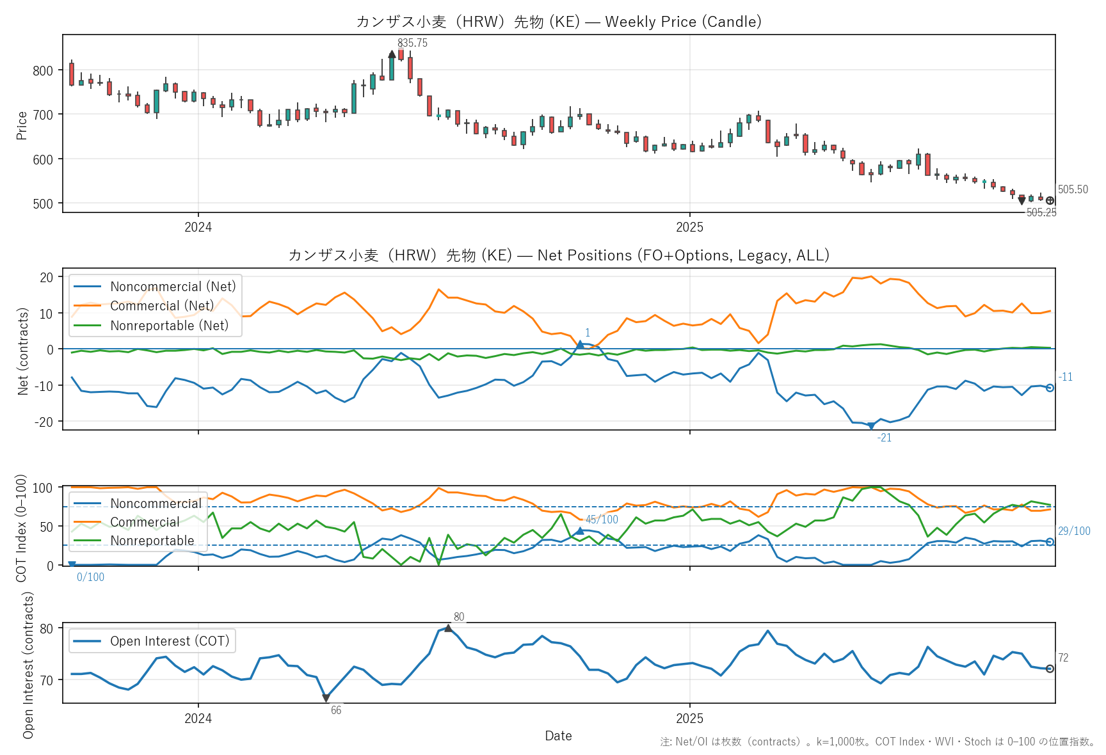Click the Date x-axis label at bottom
Screen dimensions: 1106x755
(x=558, y=736)
